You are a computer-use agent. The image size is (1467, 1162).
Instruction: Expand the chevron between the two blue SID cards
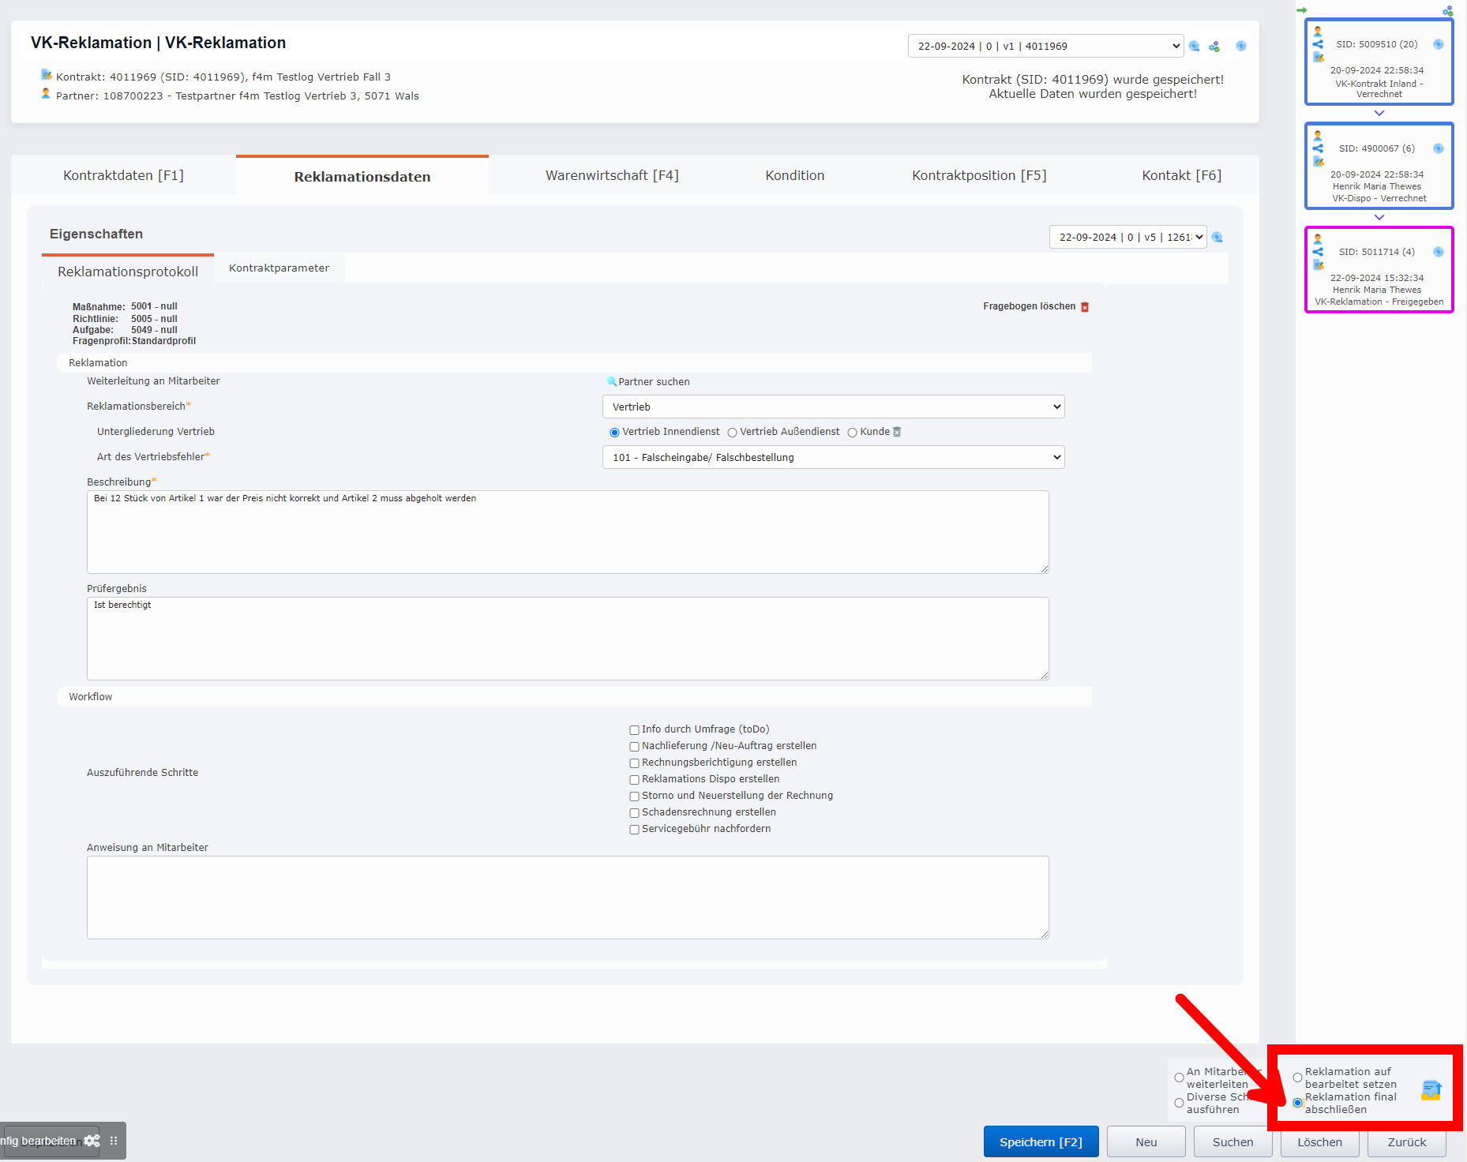(1379, 113)
